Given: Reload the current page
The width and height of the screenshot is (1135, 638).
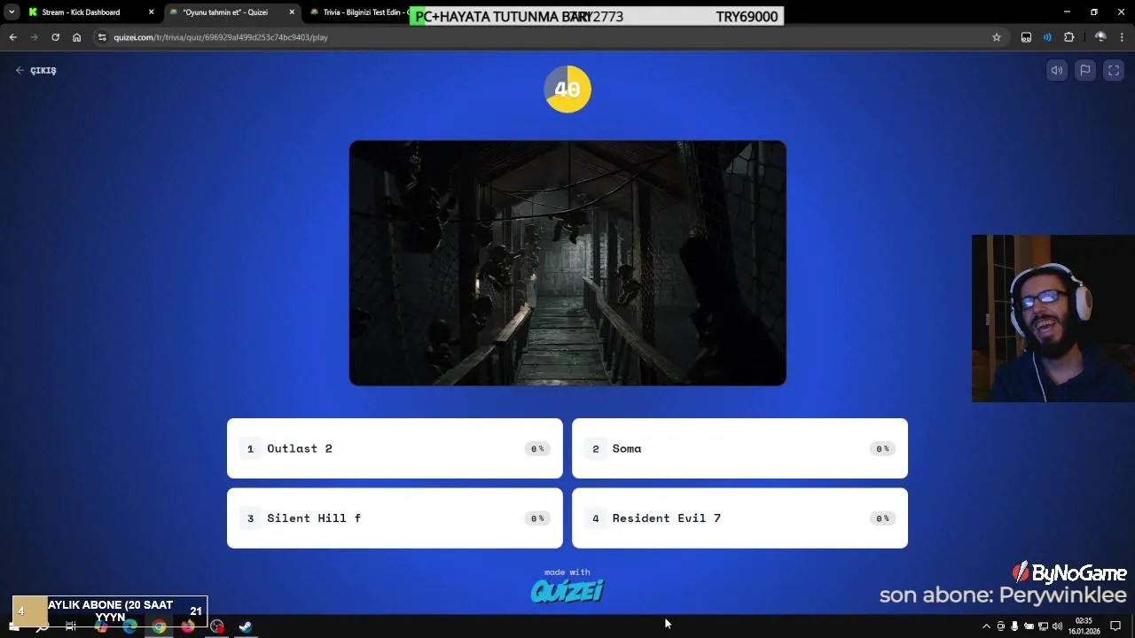Looking at the screenshot, I should tap(55, 37).
